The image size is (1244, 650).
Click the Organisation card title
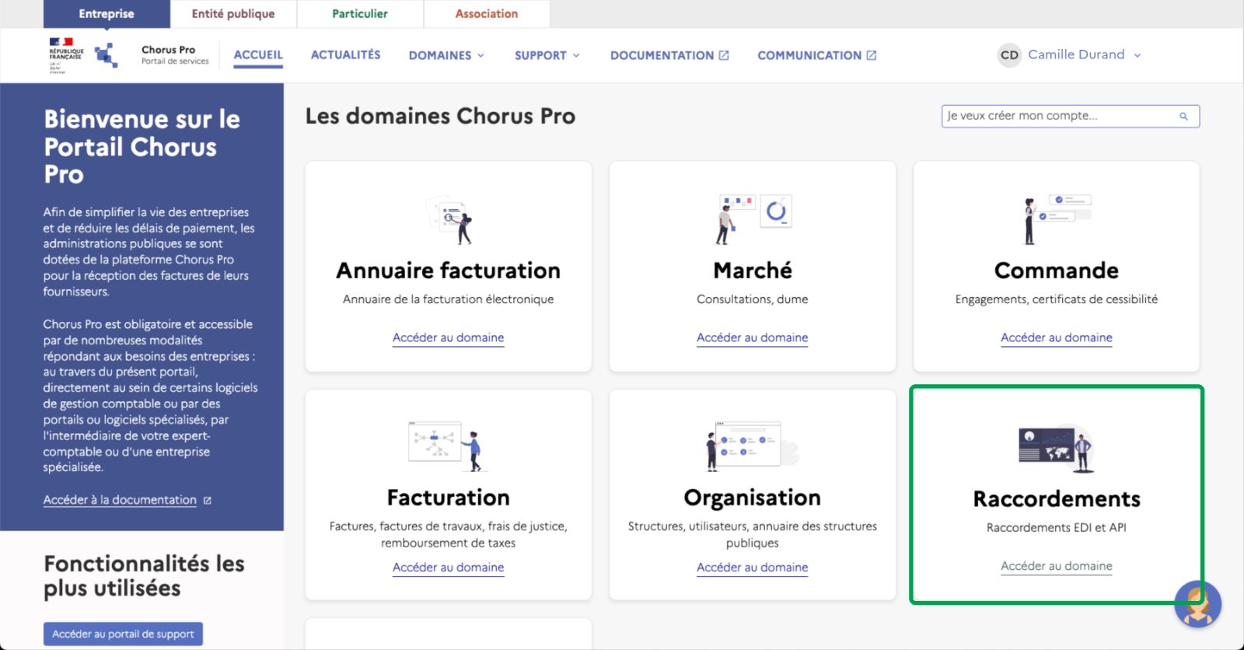(x=753, y=498)
